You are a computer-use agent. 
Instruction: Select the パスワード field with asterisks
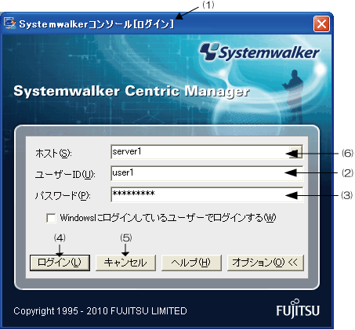(207, 194)
